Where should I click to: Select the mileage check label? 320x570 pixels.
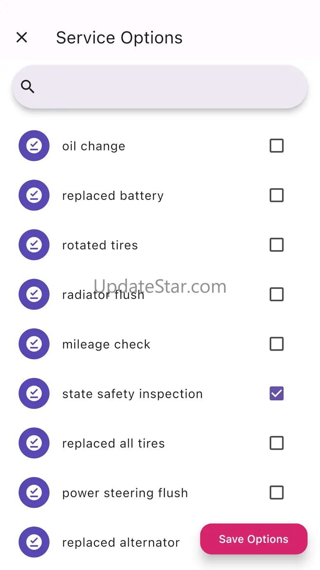(x=106, y=344)
